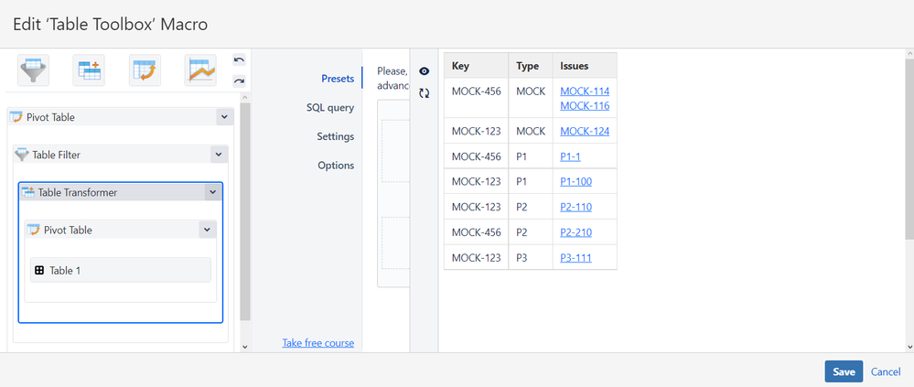Open the P2-210 issue link
The image size is (914, 387).
575,232
